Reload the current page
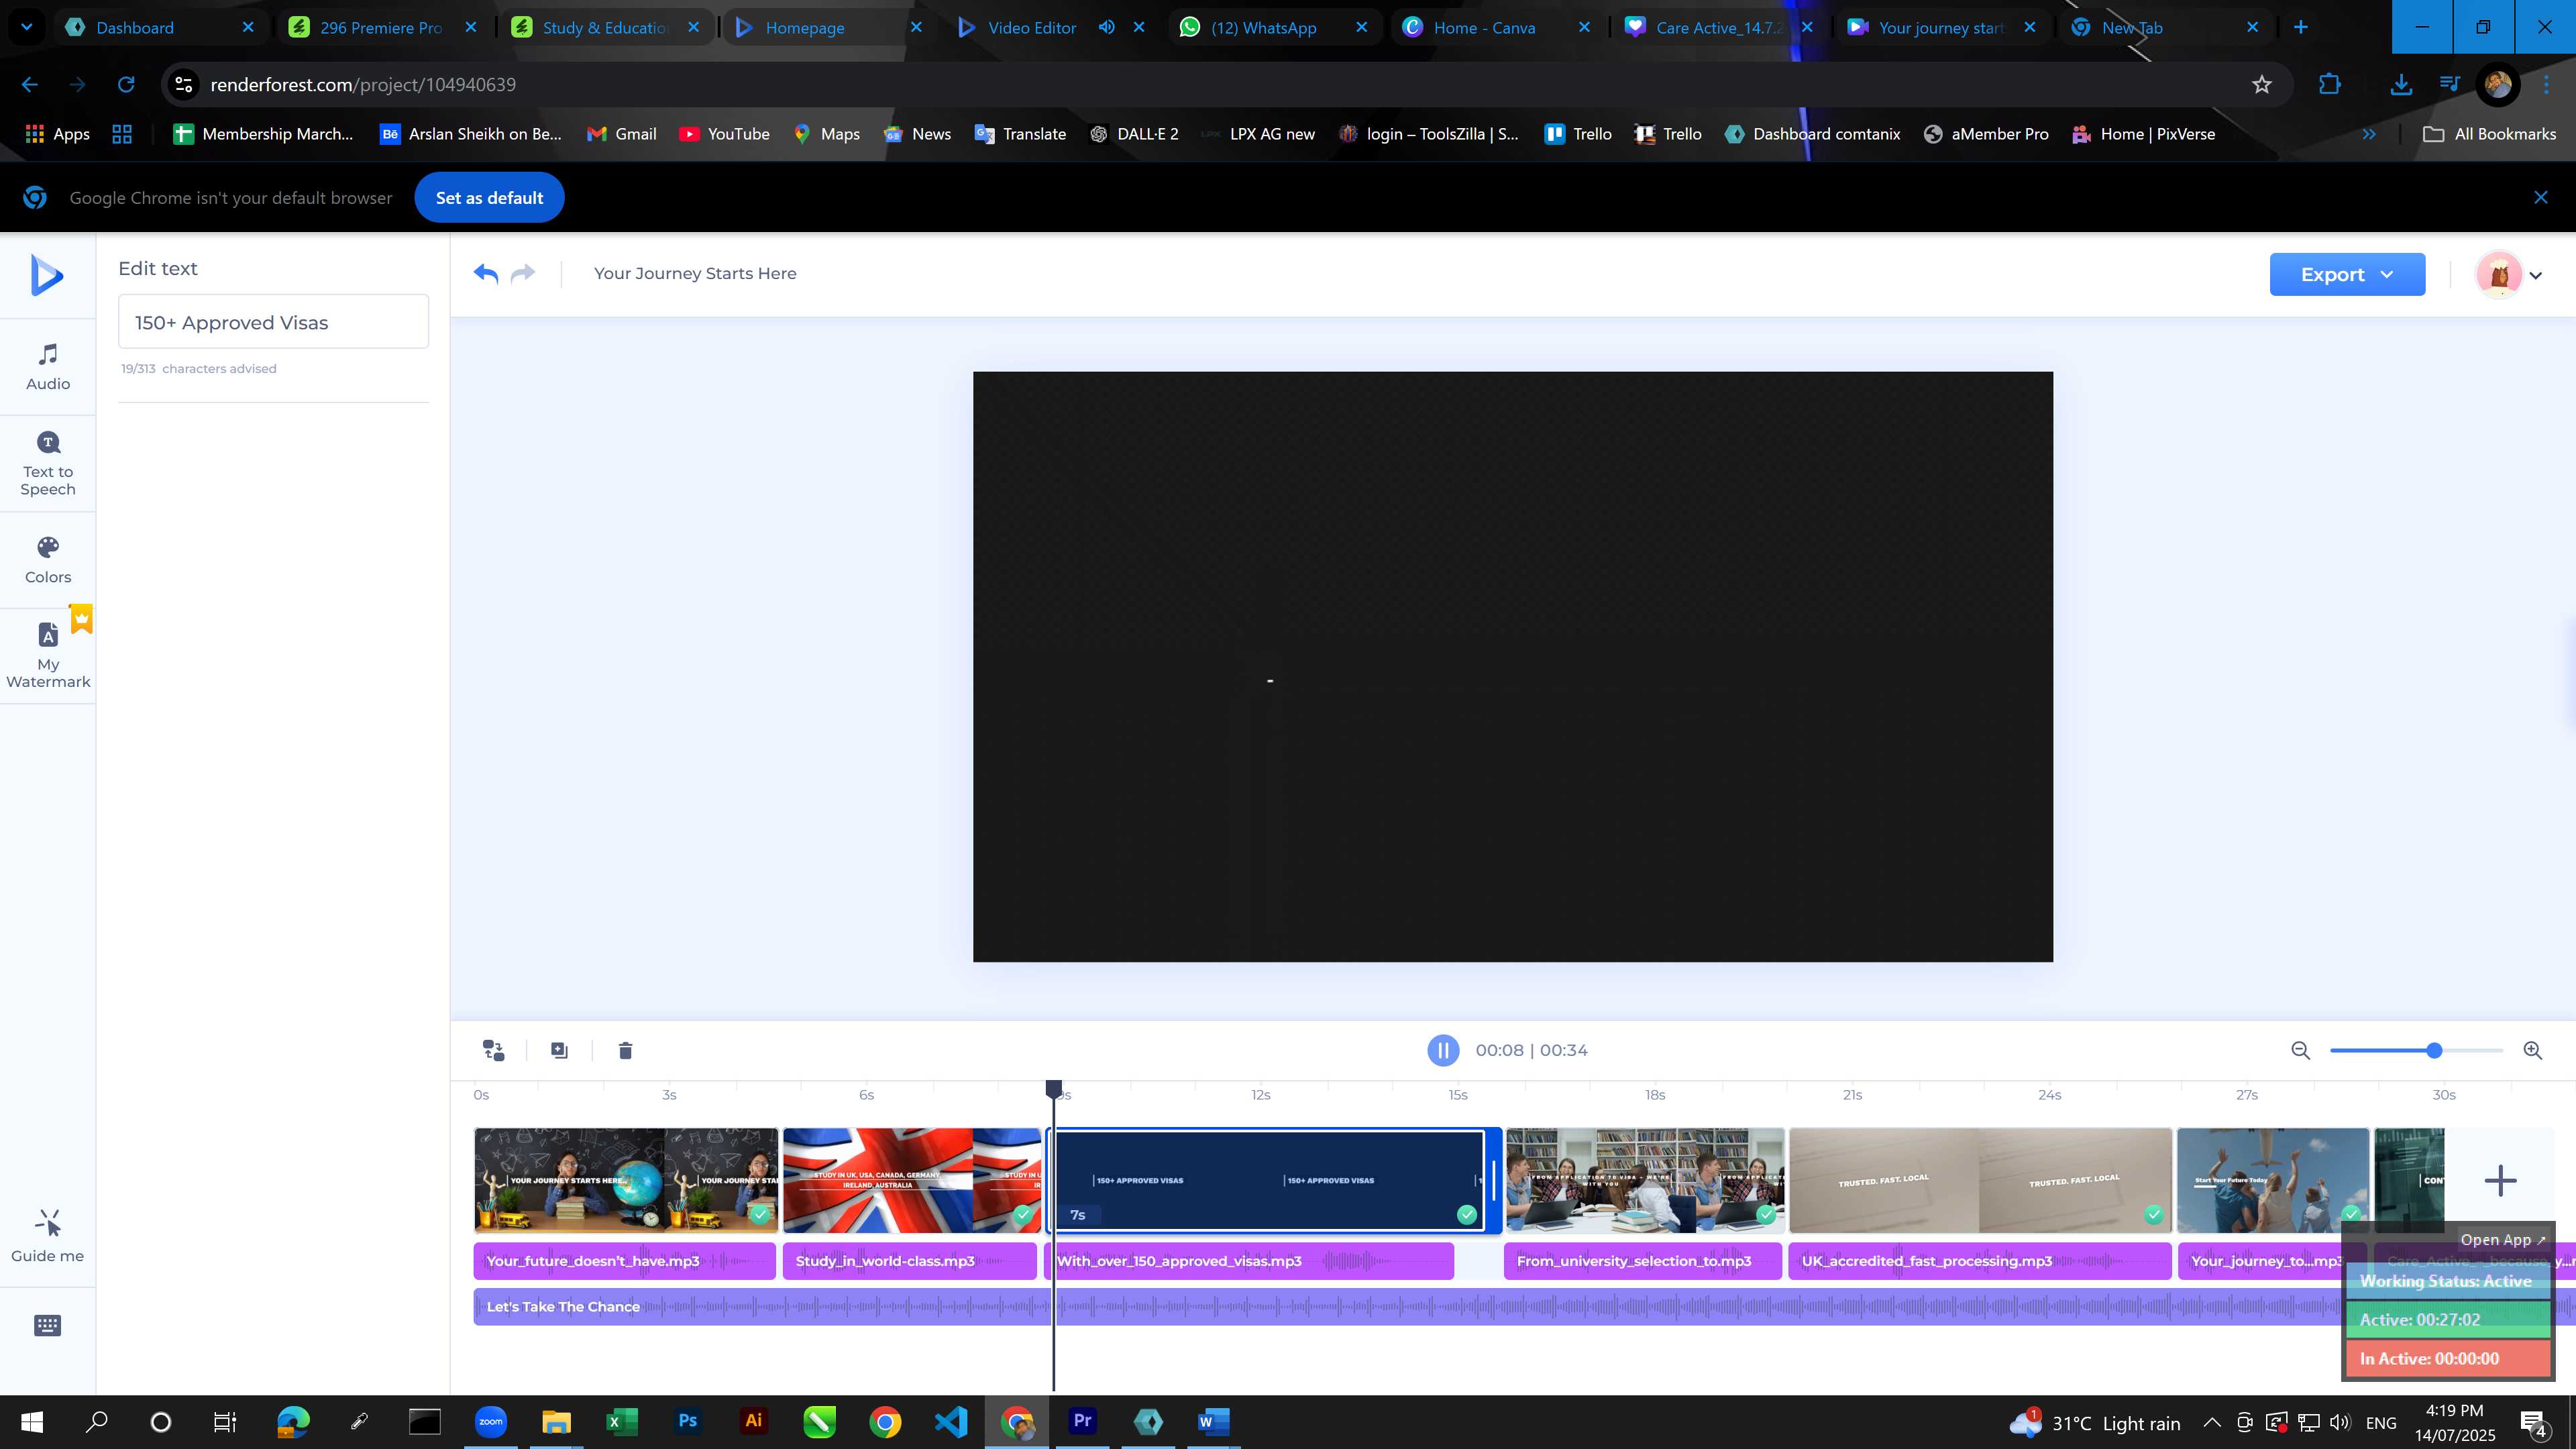 126,85
